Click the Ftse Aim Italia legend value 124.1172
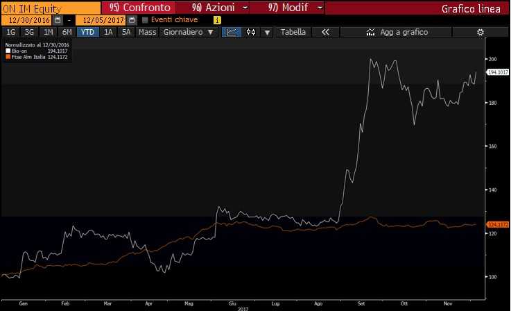The image size is (511, 311). (58, 57)
